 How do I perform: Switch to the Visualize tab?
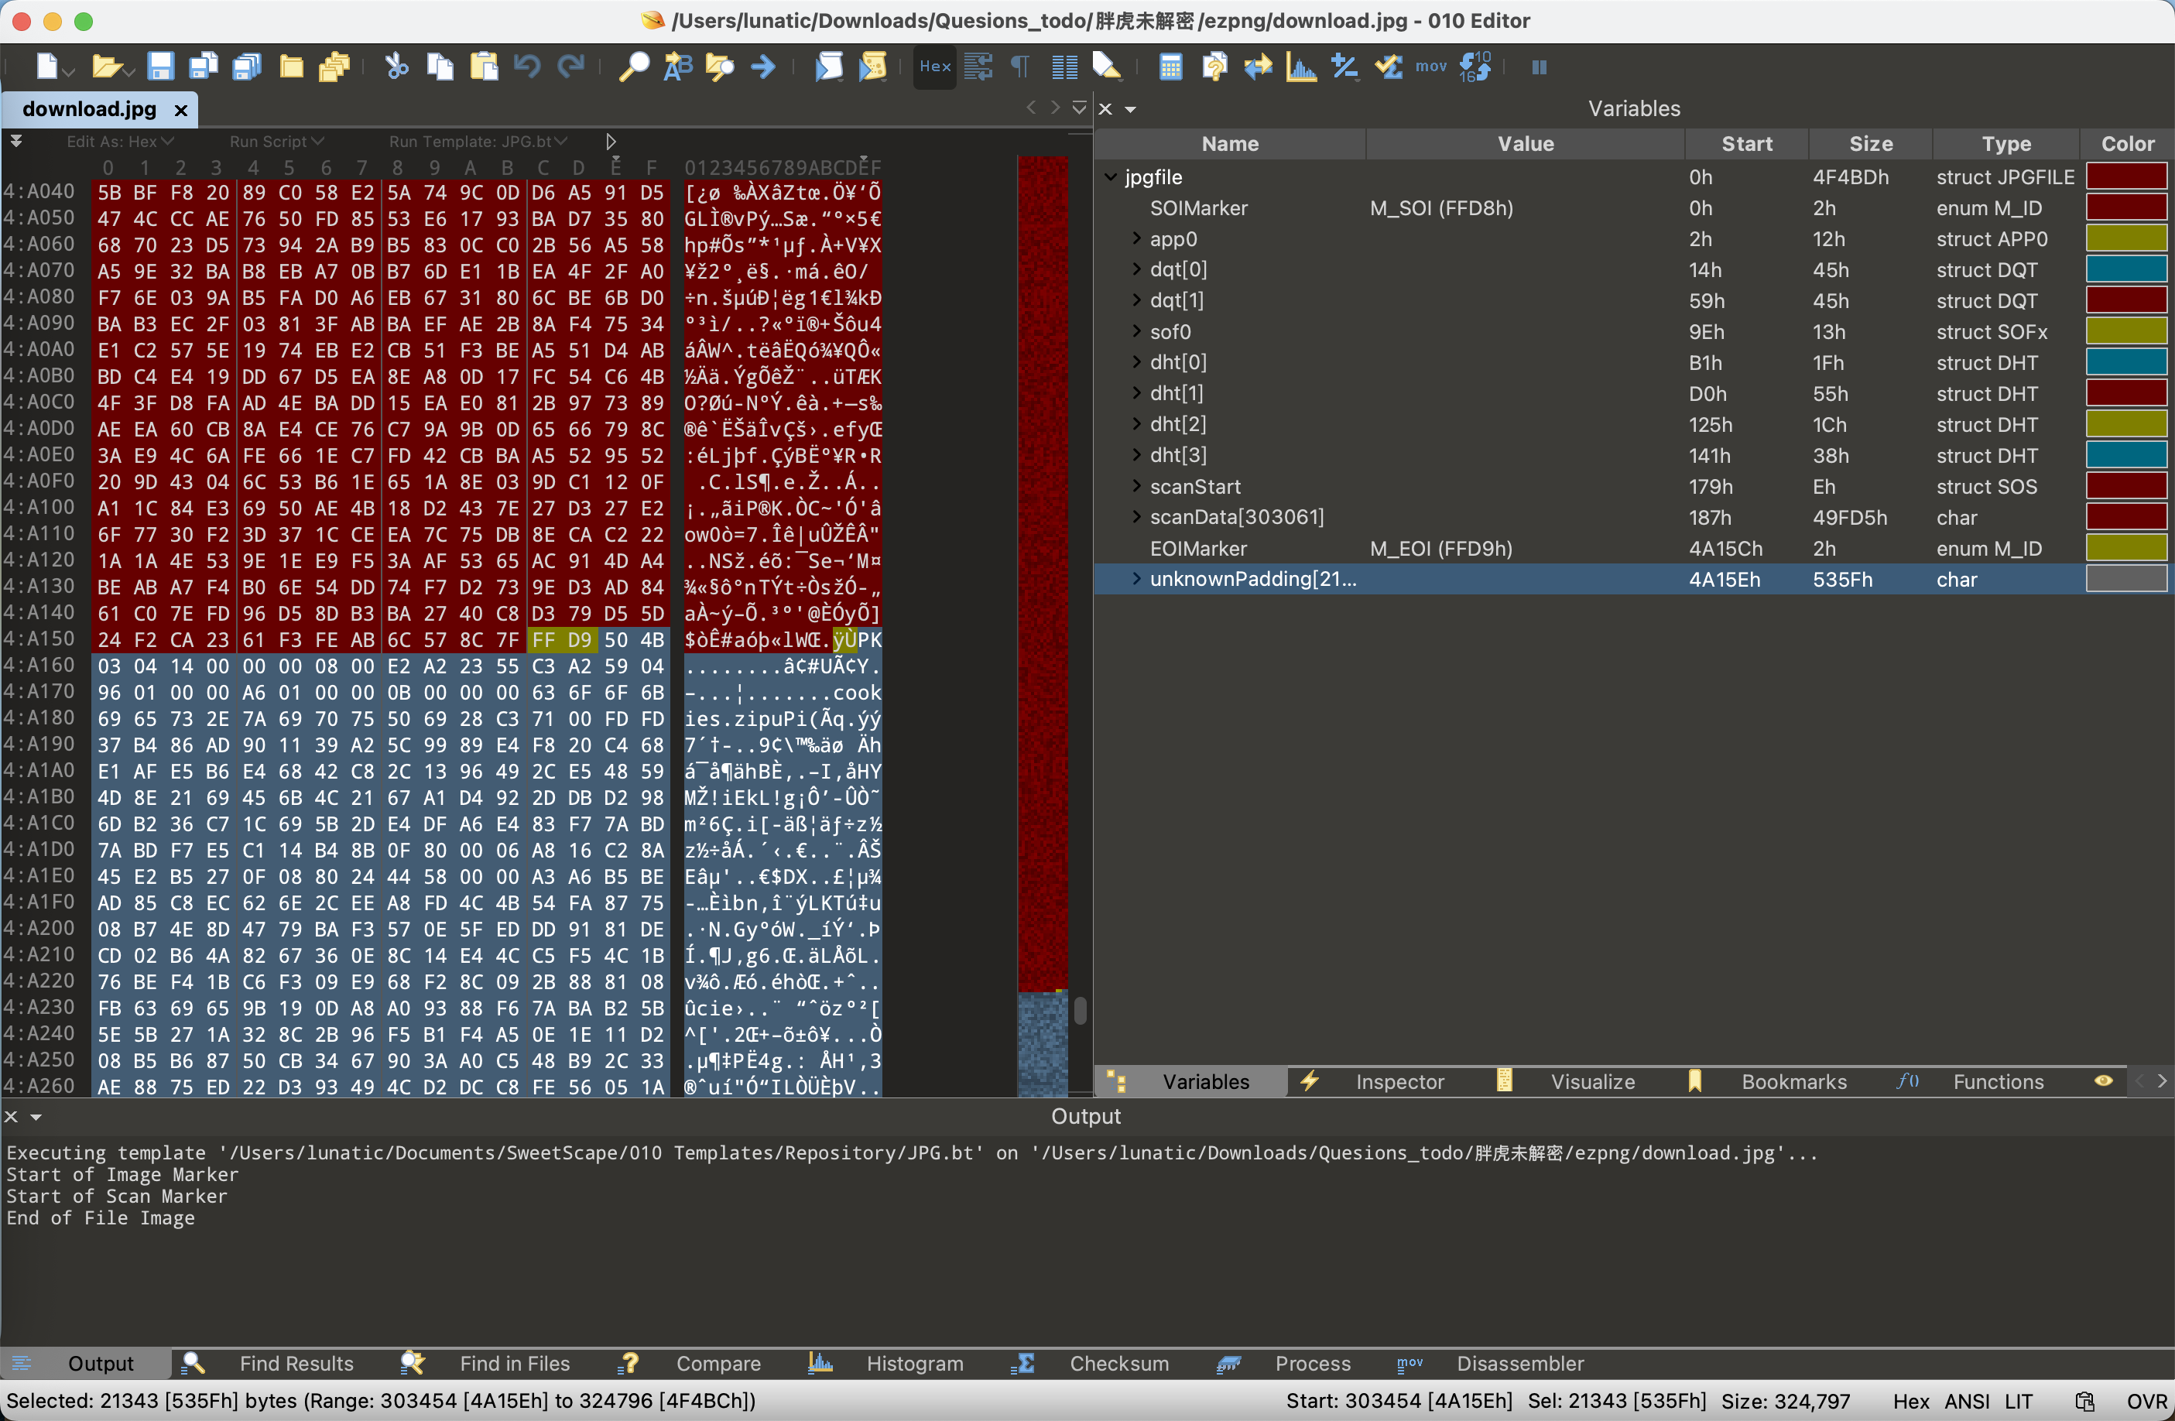tap(1592, 1082)
